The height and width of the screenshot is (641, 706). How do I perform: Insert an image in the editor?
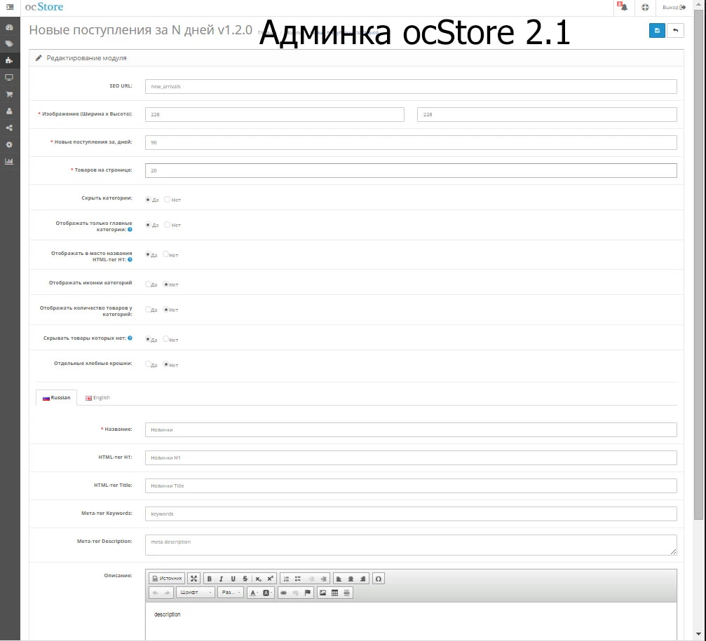pyautogui.click(x=323, y=593)
